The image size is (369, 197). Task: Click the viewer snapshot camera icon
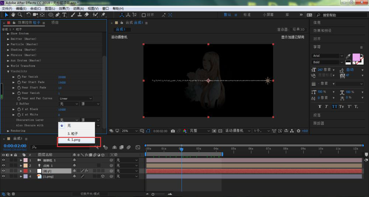[173, 131]
